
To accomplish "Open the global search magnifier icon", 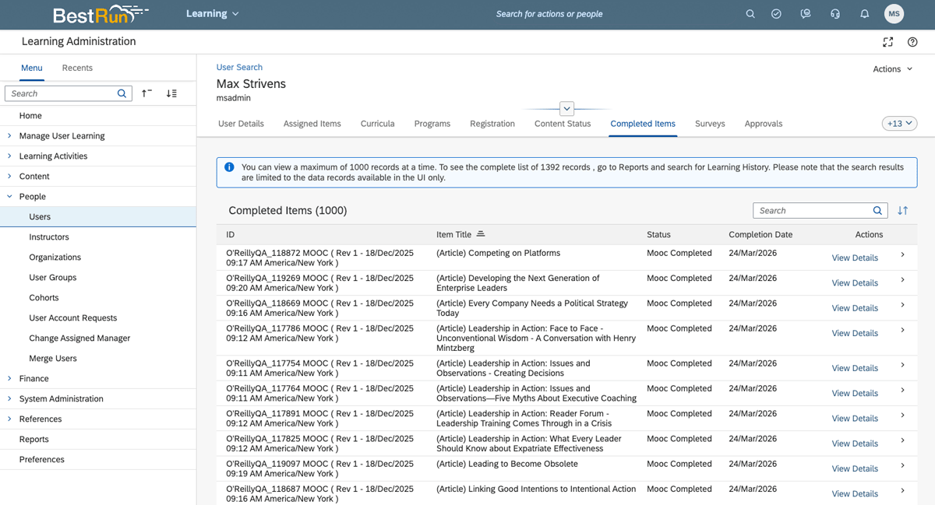I will pyautogui.click(x=750, y=14).
